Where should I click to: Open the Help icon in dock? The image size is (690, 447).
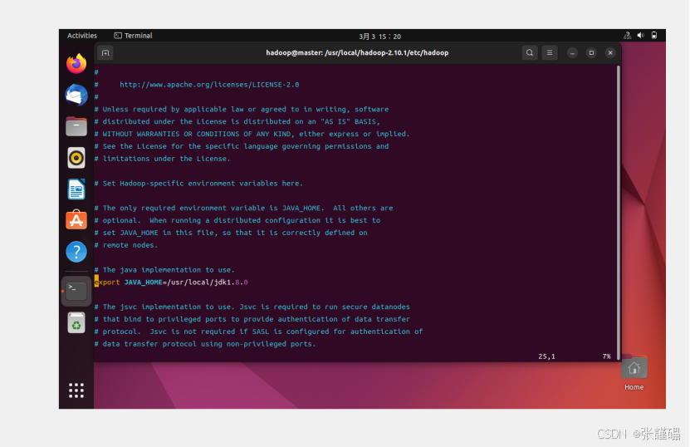point(76,252)
